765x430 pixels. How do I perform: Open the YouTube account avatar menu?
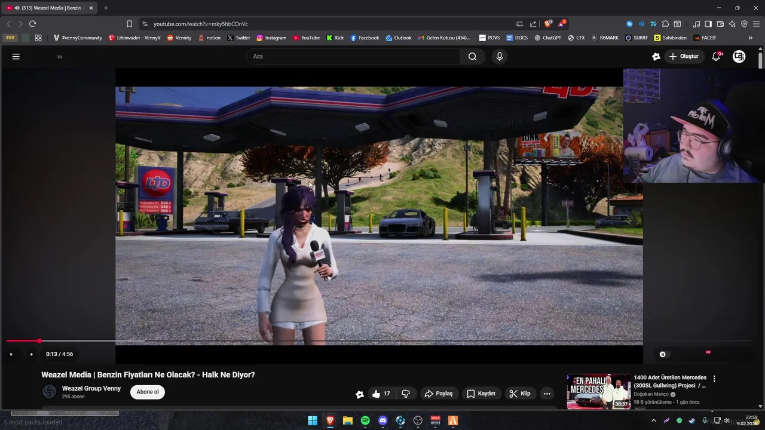click(x=739, y=56)
